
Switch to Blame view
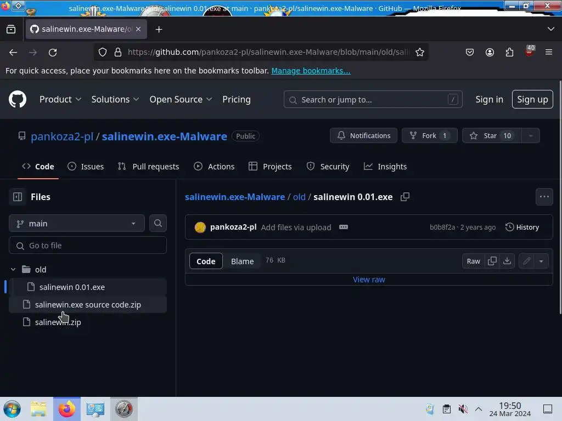242,261
